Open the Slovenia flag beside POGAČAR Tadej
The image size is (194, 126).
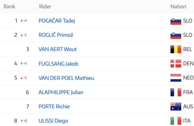176,22
